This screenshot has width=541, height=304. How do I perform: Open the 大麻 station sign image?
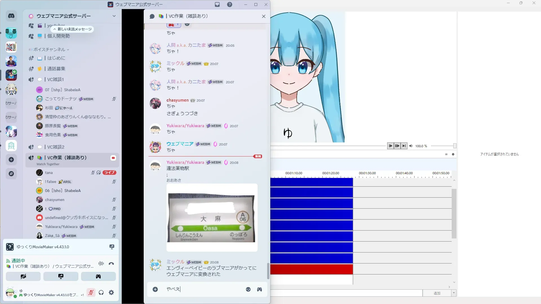[212, 218]
